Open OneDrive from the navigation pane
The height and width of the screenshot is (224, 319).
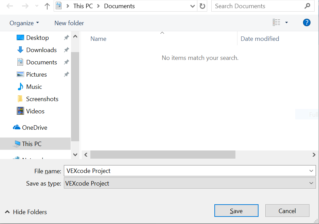pyautogui.click(x=35, y=127)
